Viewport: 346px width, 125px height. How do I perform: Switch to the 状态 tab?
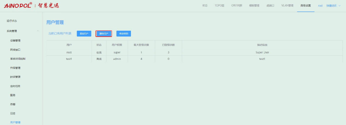tap(205, 6)
